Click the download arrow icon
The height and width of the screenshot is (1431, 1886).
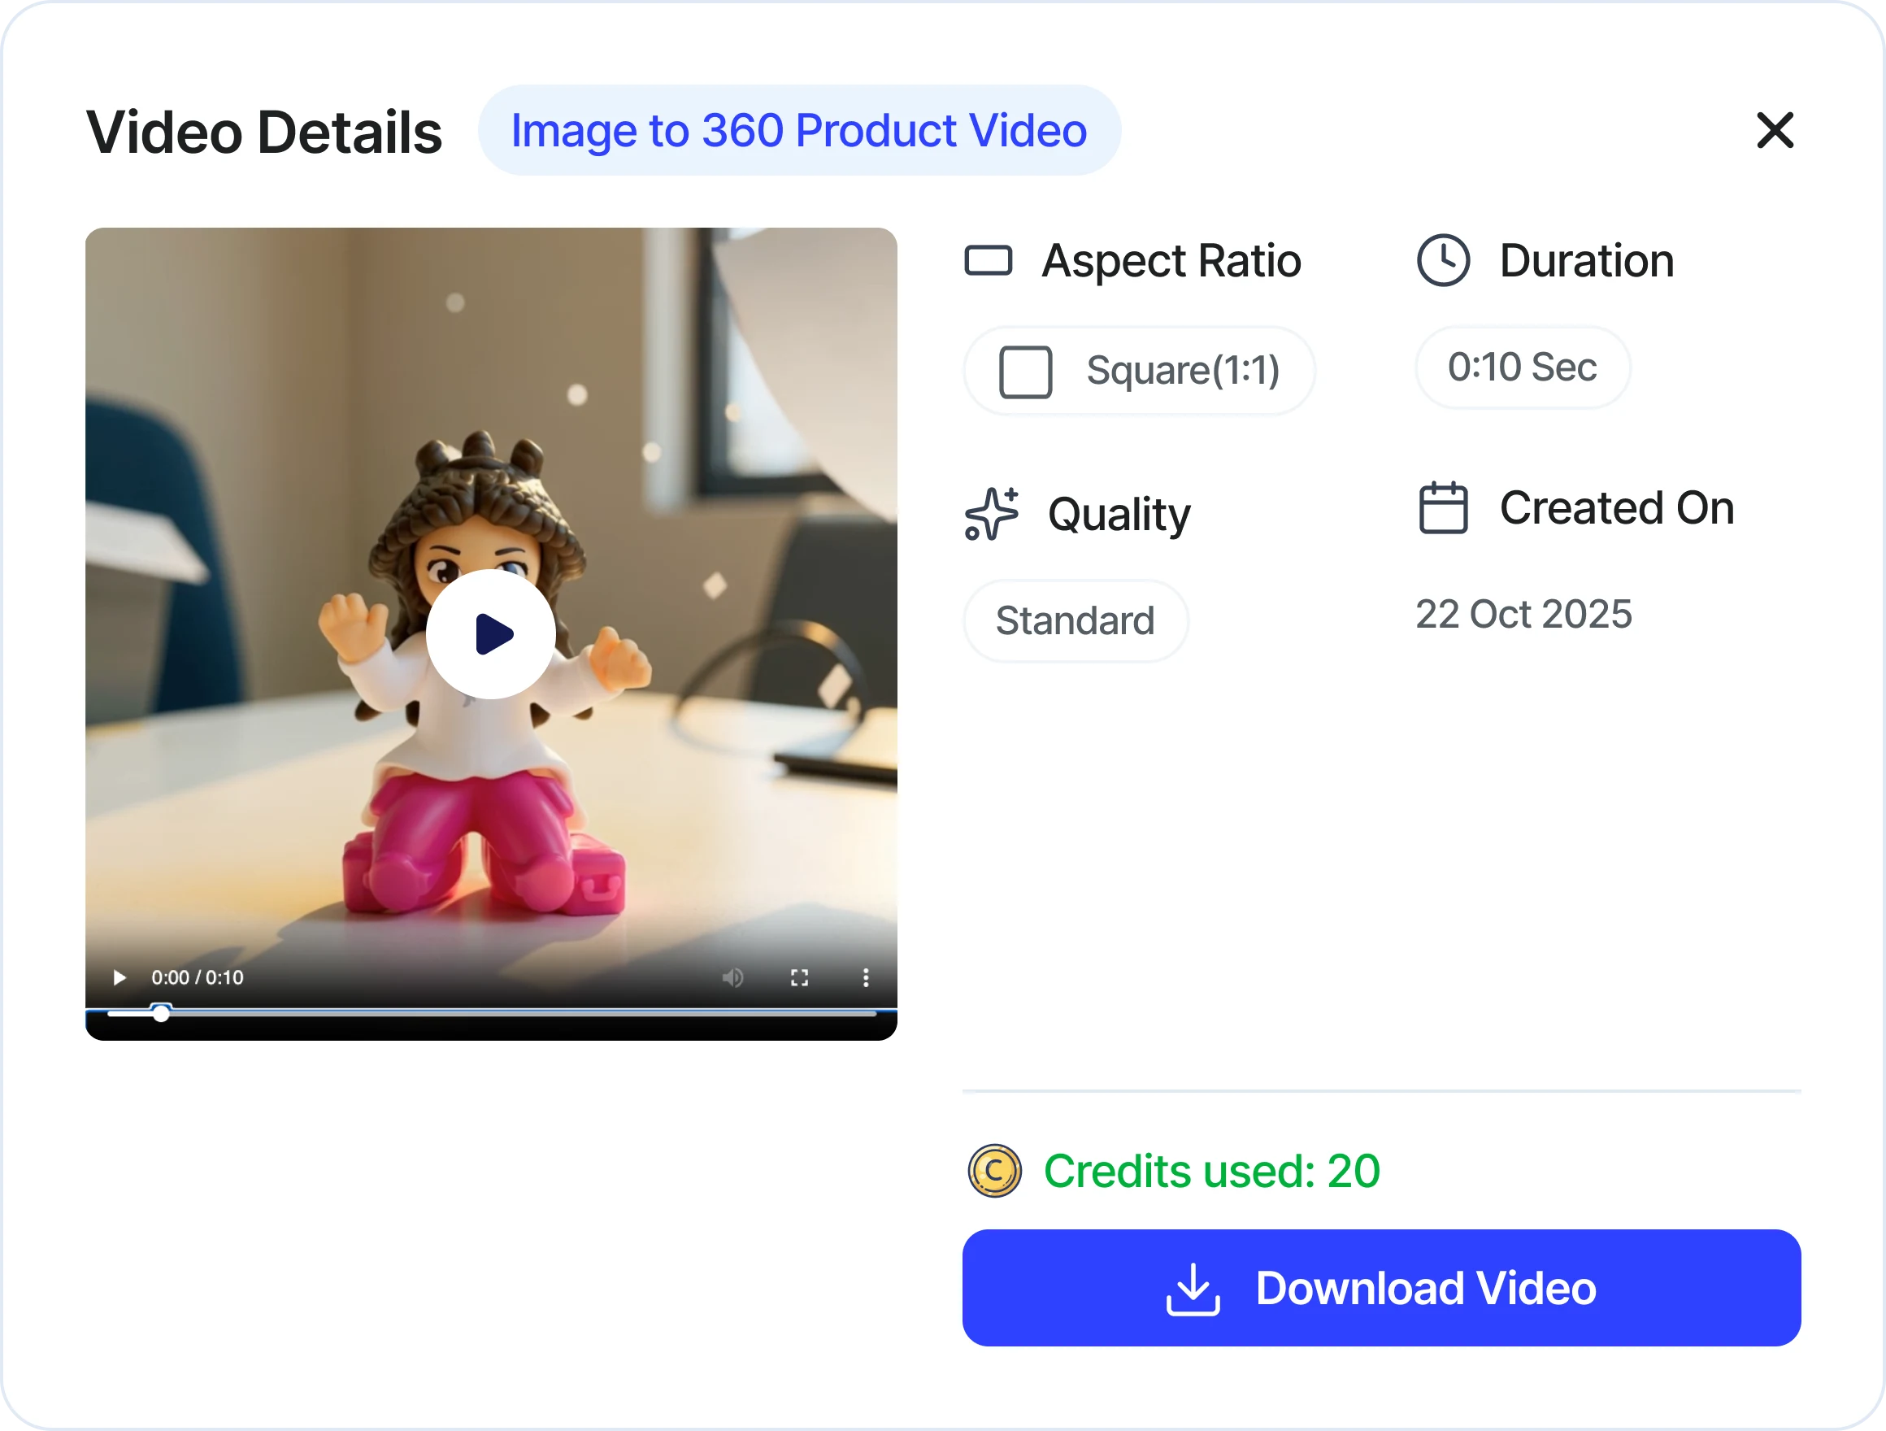click(1193, 1290)
